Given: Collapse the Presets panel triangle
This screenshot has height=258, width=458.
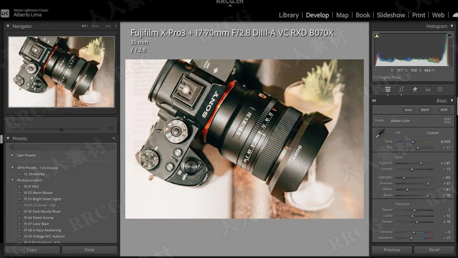Looking at the screenshot, I should point(8,139).
